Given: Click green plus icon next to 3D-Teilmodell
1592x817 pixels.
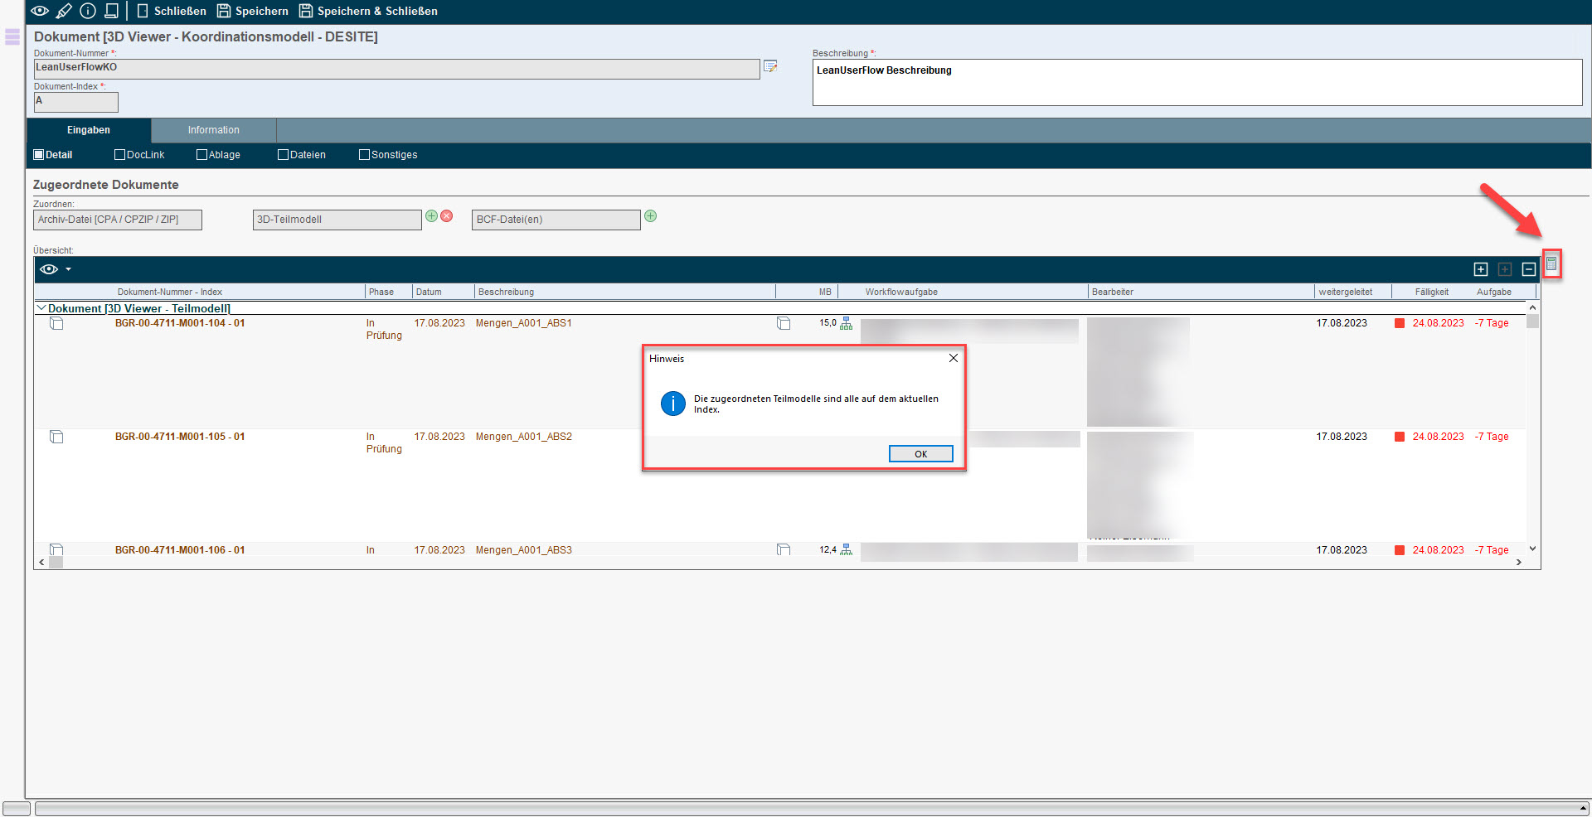Looking at the screenshot, I should click(431, 216).
